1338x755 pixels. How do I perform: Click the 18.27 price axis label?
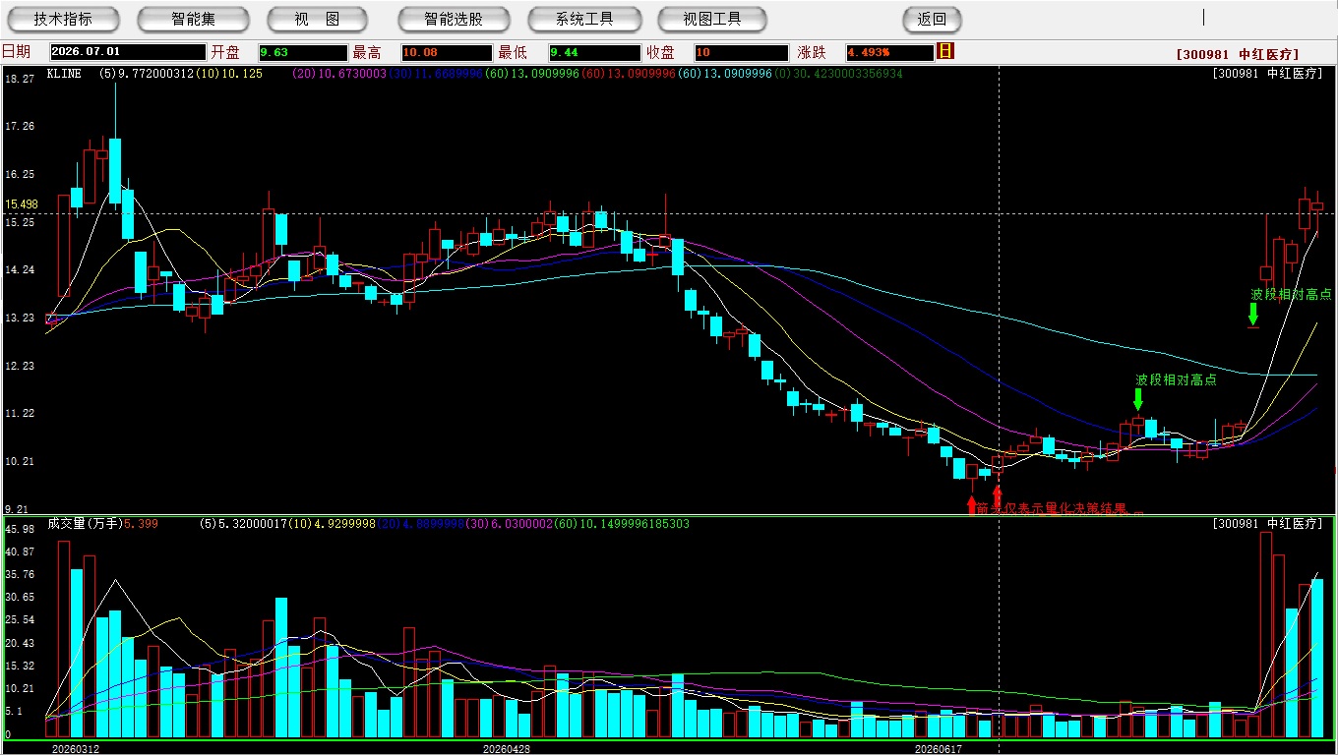[20, 79]
